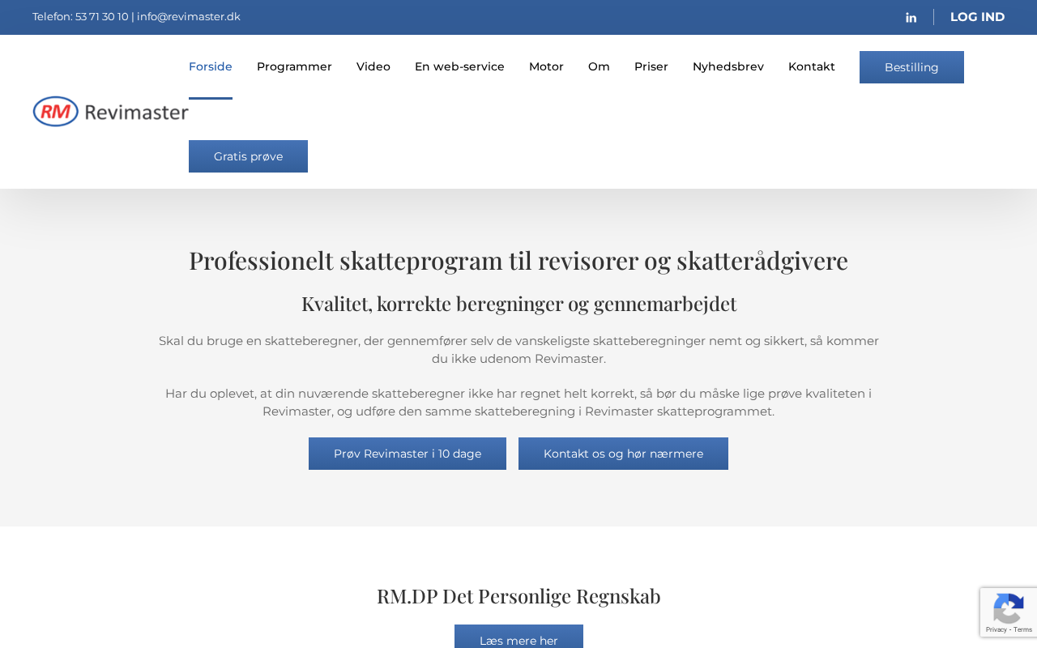
Task: Open reCAPTCHA Privacy link
Action: click(996, 629)
